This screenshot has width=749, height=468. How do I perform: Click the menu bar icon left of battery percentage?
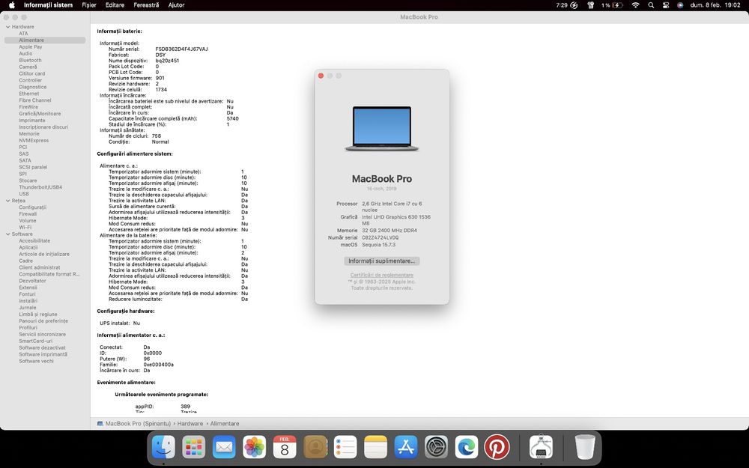(x=590, y=5)
